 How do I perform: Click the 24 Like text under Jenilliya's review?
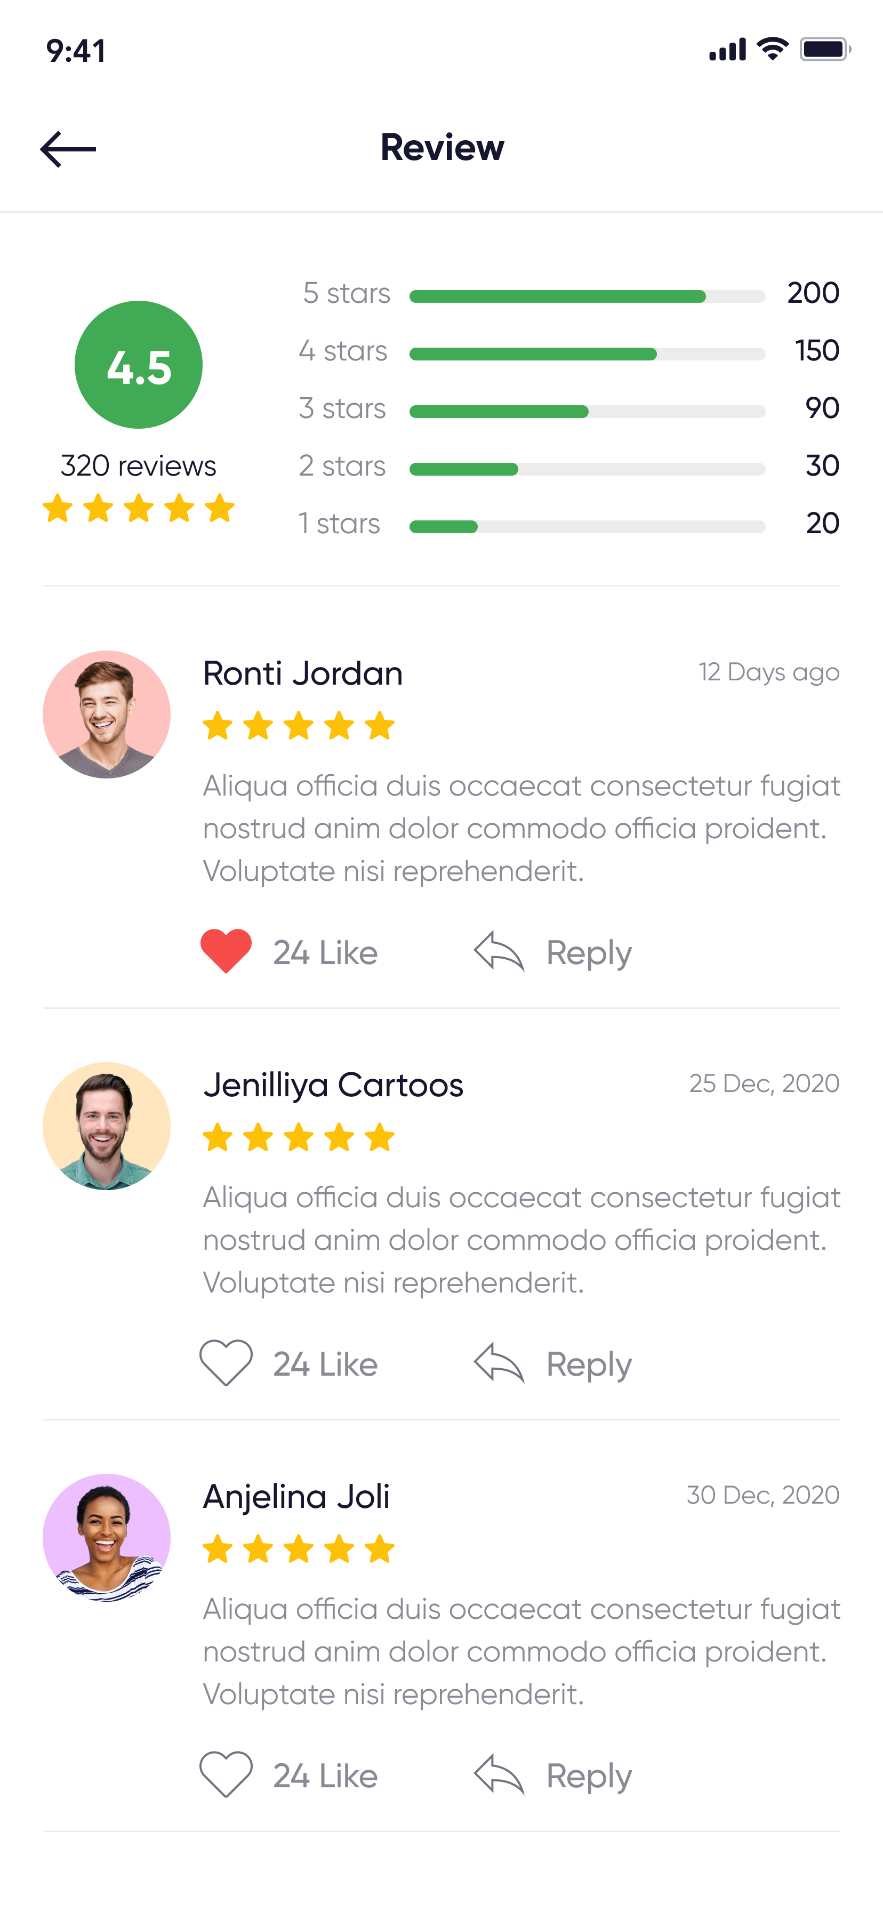click(x=325, y=1364)
